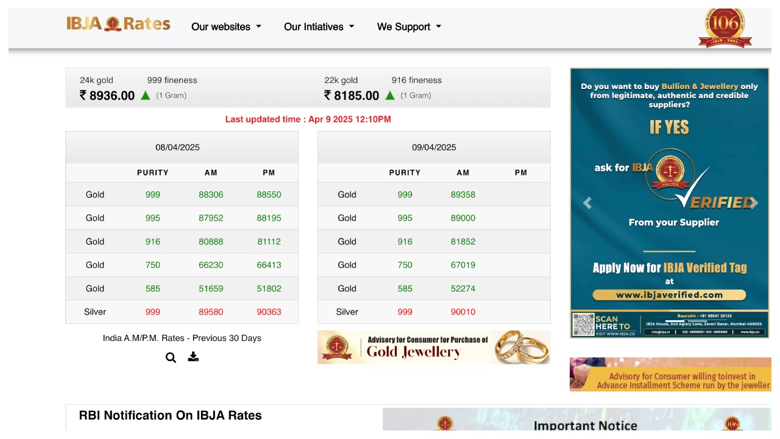Click the RBI Notification On IBJA Rates heading

pos(170,415)
